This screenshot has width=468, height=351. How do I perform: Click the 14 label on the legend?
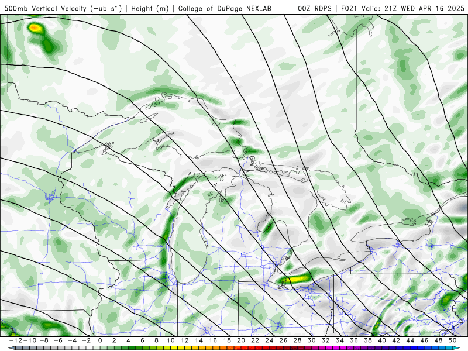click(199, 340)
